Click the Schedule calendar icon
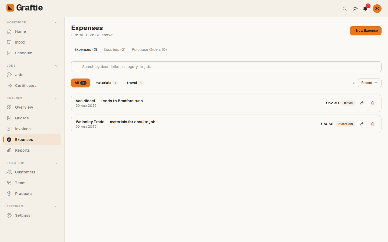This screenshot has height=242, width=388. [9, 53]
